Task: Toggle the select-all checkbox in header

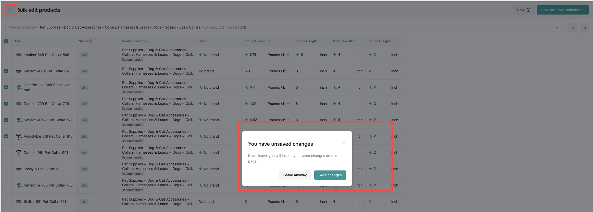Action: 6,41
